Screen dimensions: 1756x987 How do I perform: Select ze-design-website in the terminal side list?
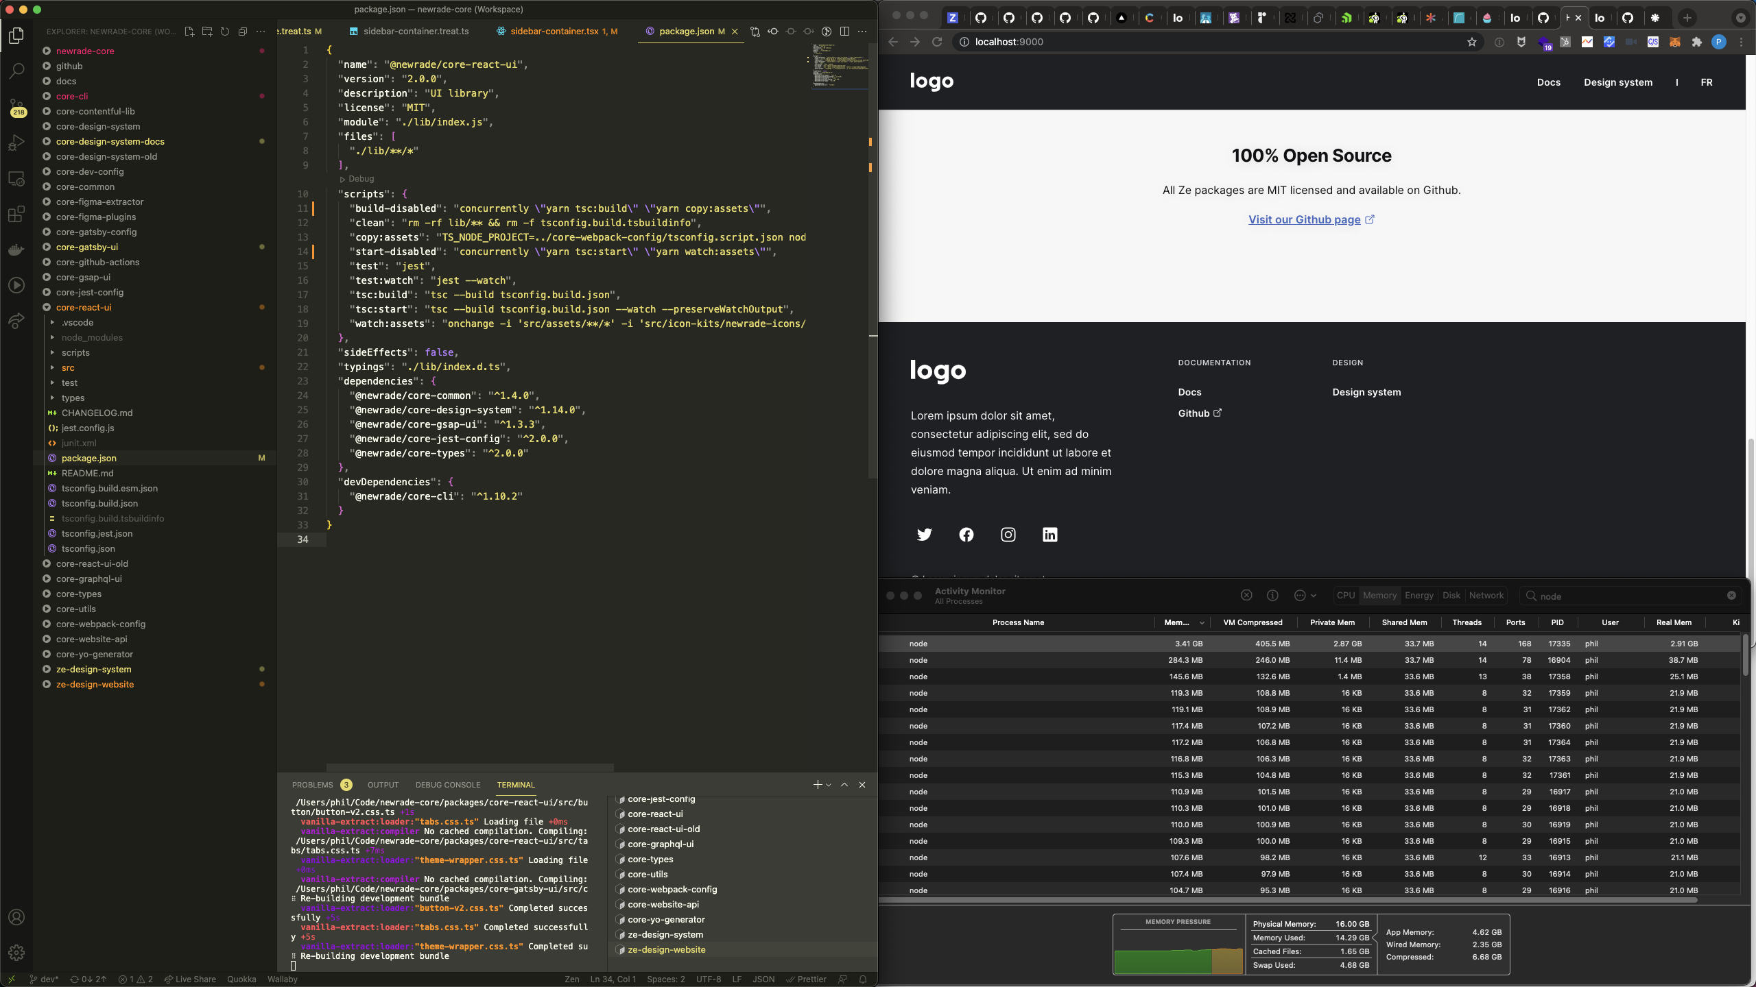click(666, 949)
